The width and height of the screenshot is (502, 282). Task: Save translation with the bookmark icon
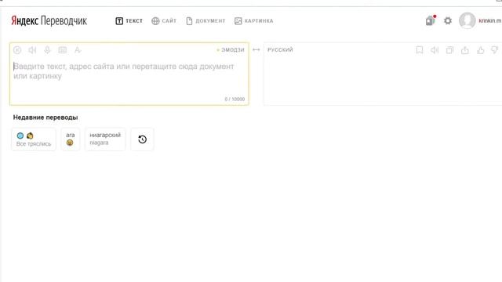[x=420, y=50]
